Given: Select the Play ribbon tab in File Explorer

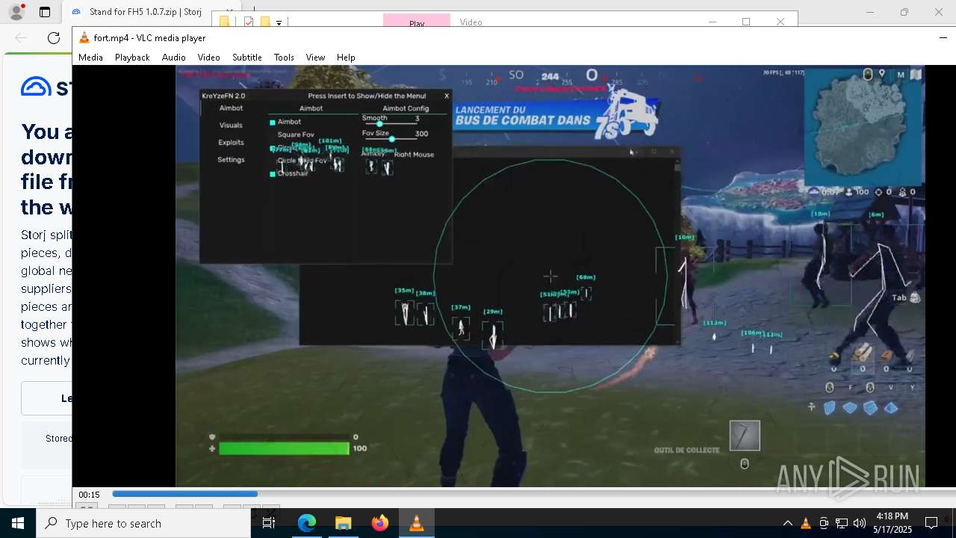Looking at the screenshot, I should click(417, 20).
